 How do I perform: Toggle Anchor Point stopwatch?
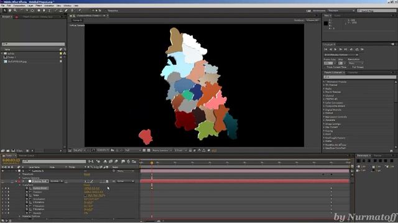tap(27, 188)
